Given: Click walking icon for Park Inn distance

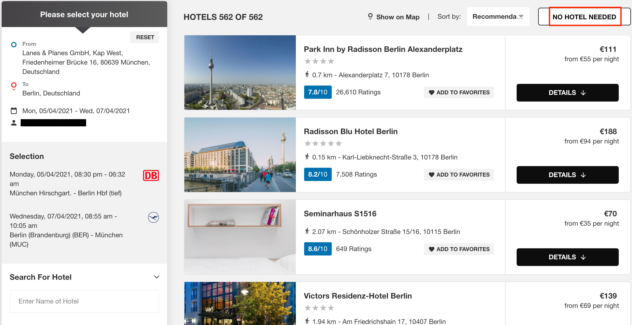Looking at the screenshot, I should click(x=307, y=74).
